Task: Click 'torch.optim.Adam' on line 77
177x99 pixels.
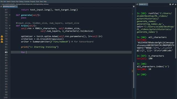Action: 47,36
